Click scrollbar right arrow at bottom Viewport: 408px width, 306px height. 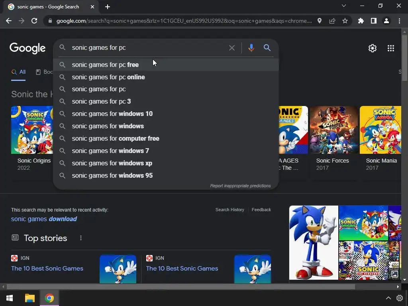click(398, 287)
